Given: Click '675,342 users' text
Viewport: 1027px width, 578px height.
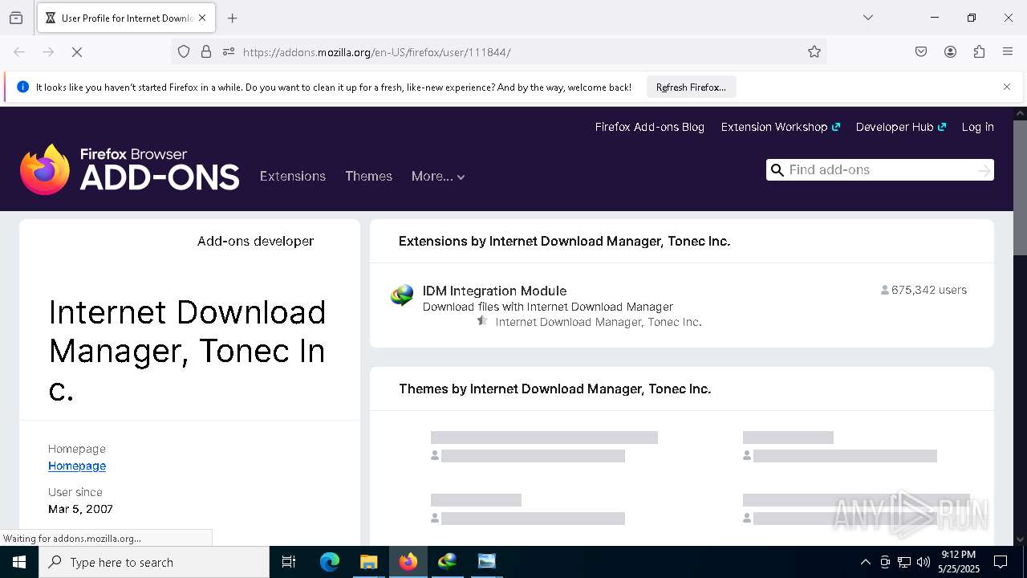Looking at the screenshot, I should (929, 290).
